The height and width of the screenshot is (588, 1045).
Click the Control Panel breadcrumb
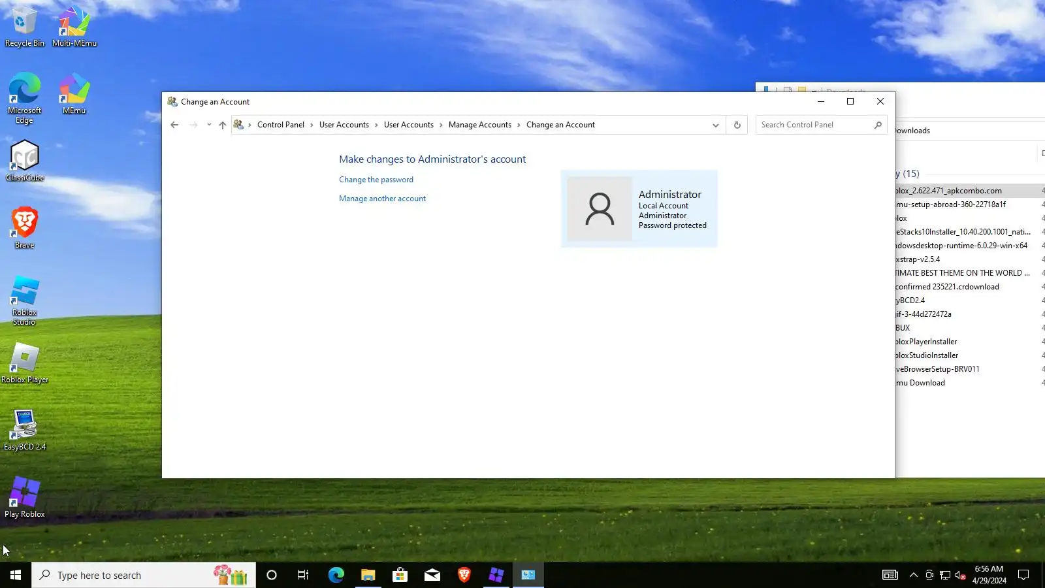tap(281, 125)
